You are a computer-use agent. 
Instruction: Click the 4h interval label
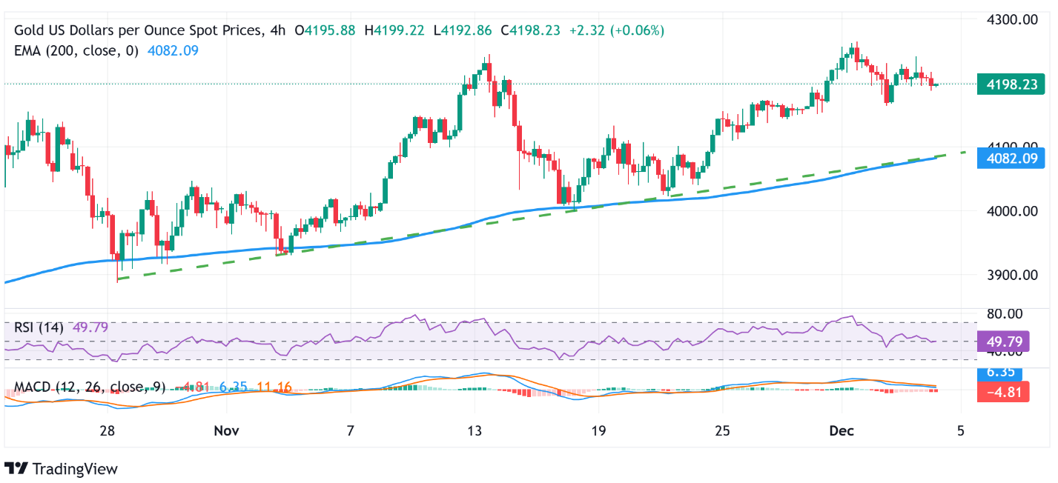pos(277,30)
